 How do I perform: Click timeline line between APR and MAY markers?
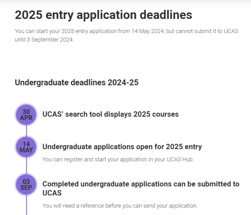(x=26, y=131)
